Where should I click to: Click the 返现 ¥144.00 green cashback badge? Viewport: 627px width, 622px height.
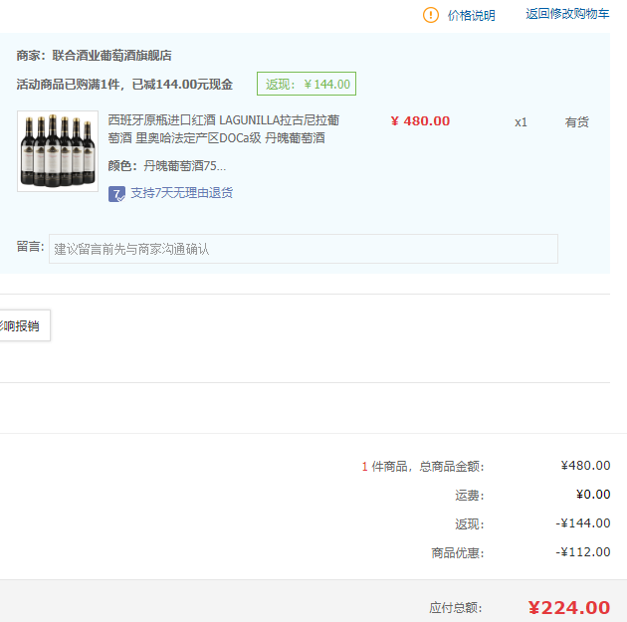(x=307, y=84)
